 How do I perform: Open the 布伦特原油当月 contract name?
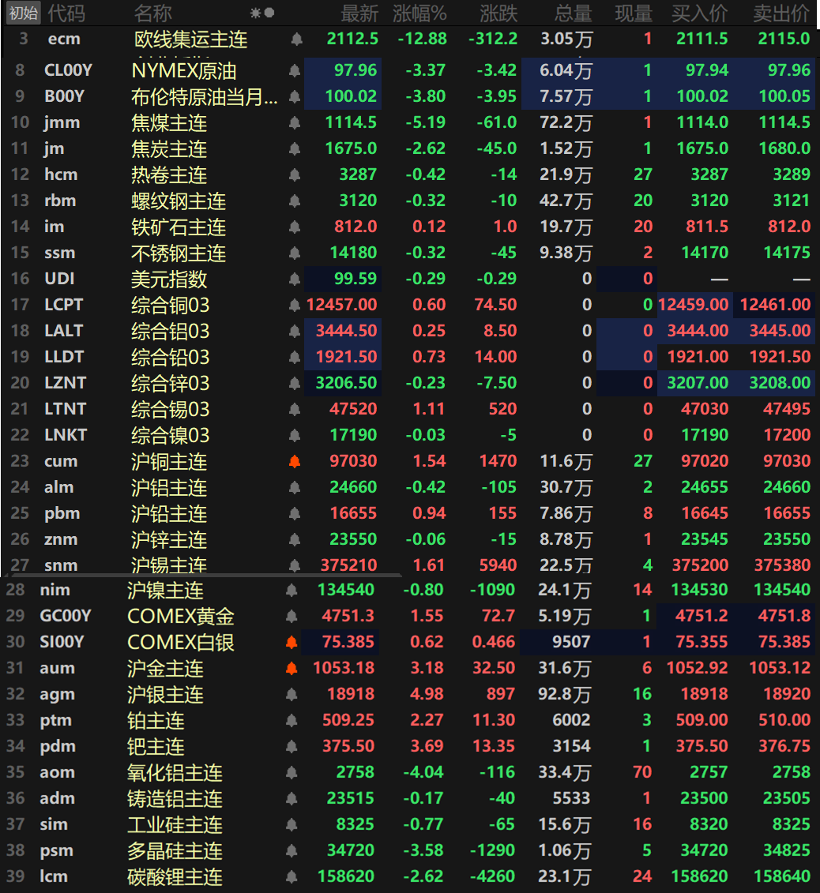pyautogui.click(x=204, y=97)
